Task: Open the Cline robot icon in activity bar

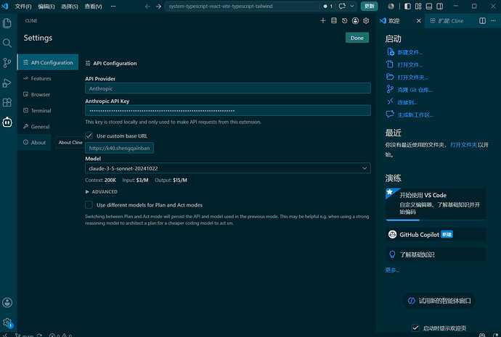Action: coord(7,122)
